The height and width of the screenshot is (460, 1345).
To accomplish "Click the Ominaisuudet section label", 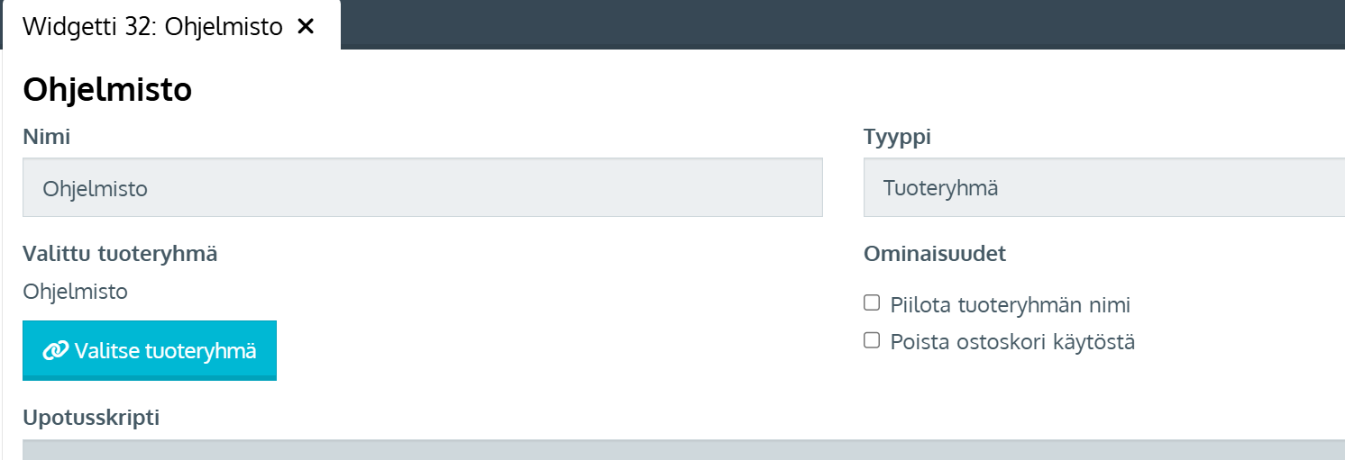I will coord(934,254).
